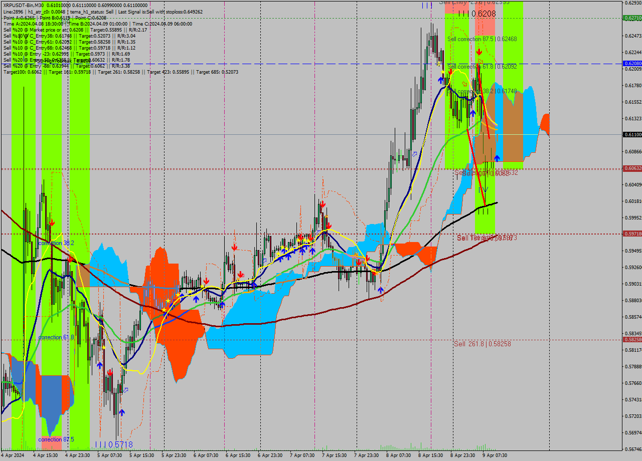The width and height of the screenshot is (642, 461).
Task: Click the blue 0.62080 price-axis tag
Action: (x=632, y=64)
